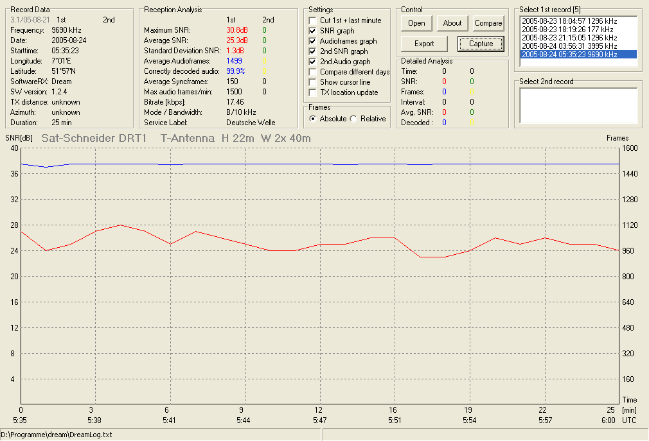Image resolution: width=649 pixels, height=441 pixels.
Task: Click inside the Select 2nd record list
Action: [578, 105]
